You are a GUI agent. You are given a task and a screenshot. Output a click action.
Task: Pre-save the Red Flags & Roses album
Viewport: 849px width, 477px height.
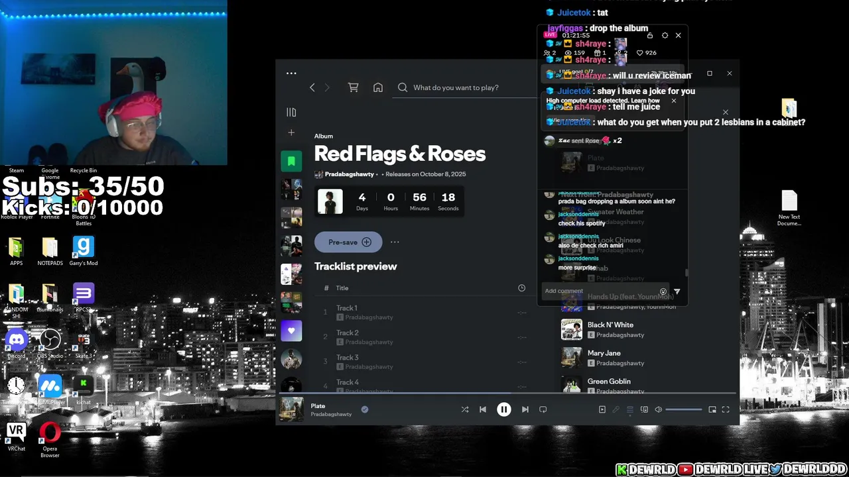[x=348, y=242]
